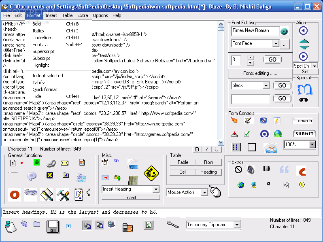Viewport: 323px width, 242px height.
Task: Increase font size with up stepper arrow
Action: 250,58
